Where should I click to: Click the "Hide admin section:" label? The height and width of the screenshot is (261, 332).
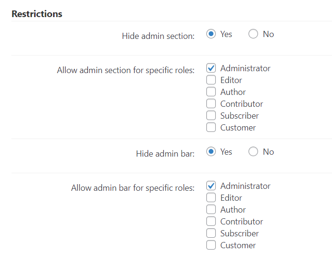158,36
